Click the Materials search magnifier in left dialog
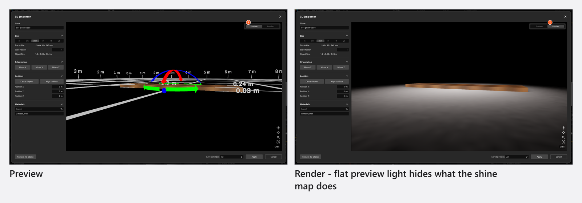 point(61,109)
